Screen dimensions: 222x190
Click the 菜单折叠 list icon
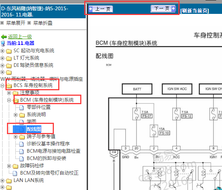[29, 23]
